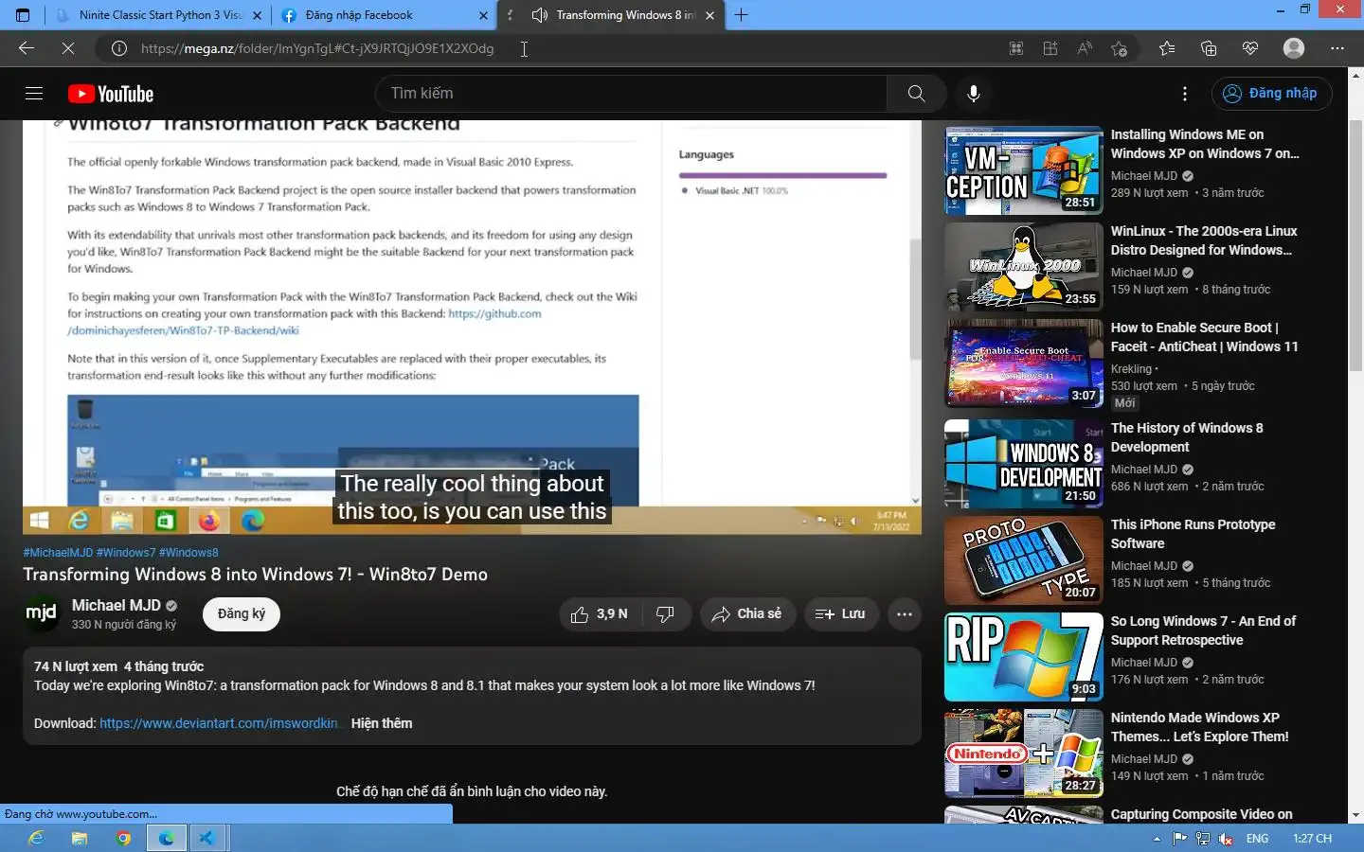The width and height of the screenshot is (1364, 852).
Task: Click the #MichaelMJD hashtag
Action: point(58,553)
